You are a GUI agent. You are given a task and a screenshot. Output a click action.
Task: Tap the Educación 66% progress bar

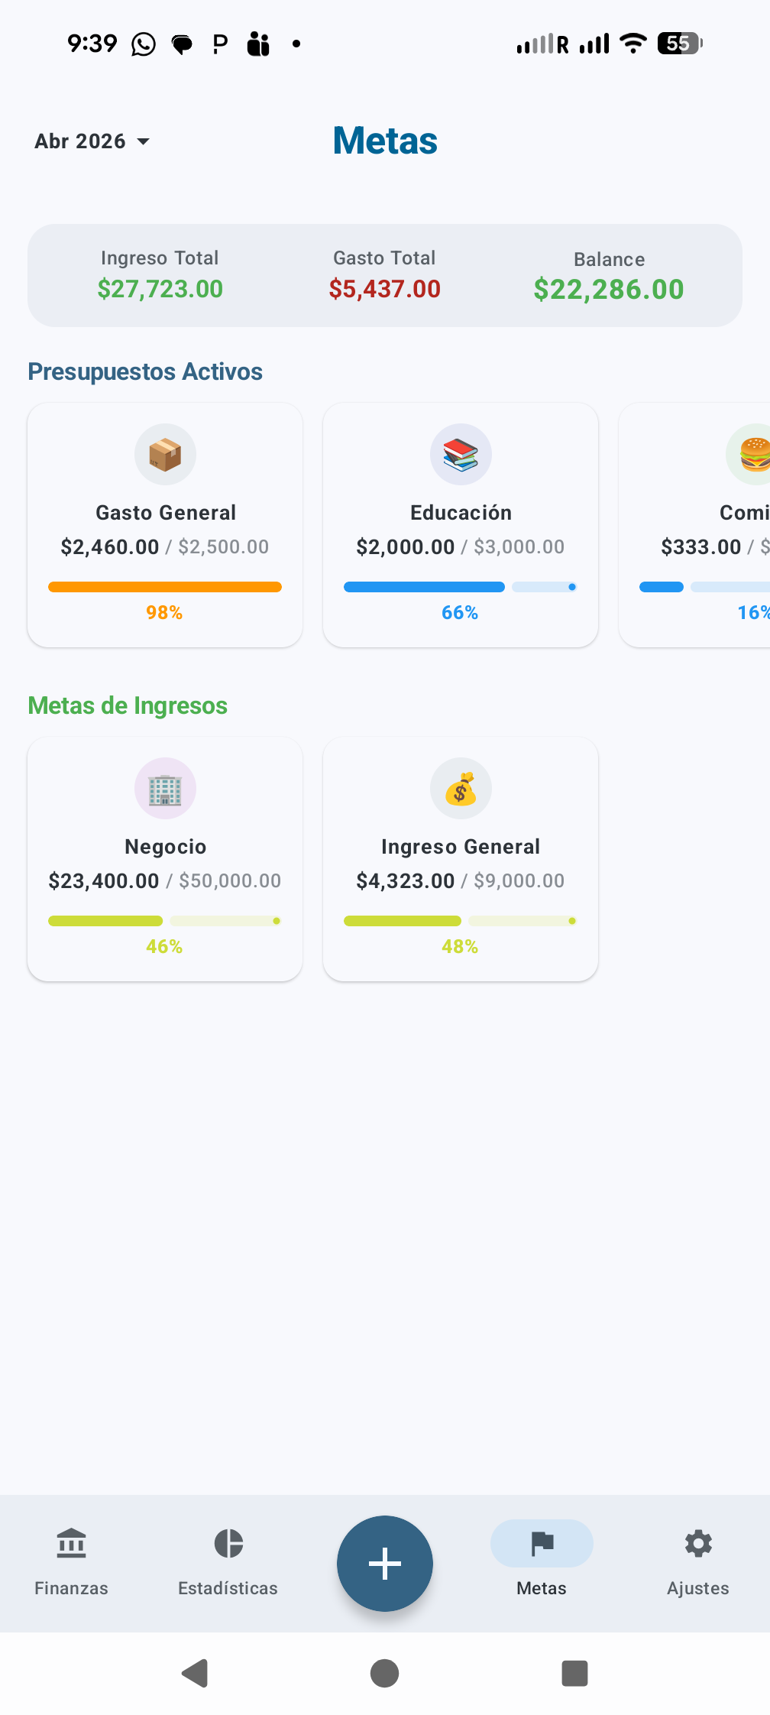[461, 587]
